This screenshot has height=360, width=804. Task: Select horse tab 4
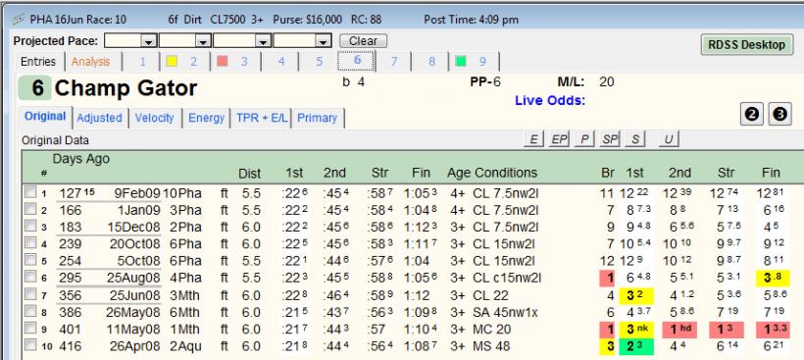point(281,62)
